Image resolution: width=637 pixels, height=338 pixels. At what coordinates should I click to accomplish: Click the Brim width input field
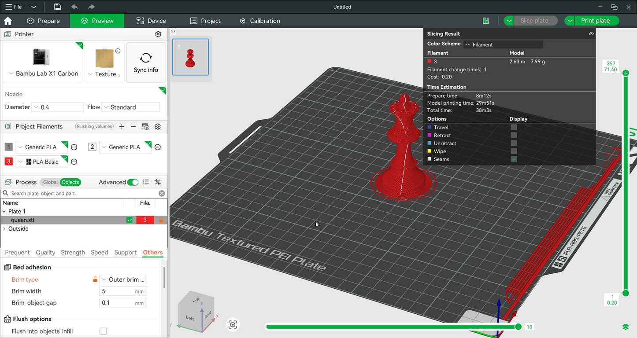pyautogui.click(x=123, y=291)
